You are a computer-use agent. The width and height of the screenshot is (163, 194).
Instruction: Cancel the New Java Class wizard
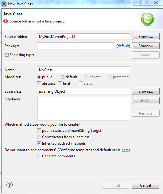tap(146, 185)
